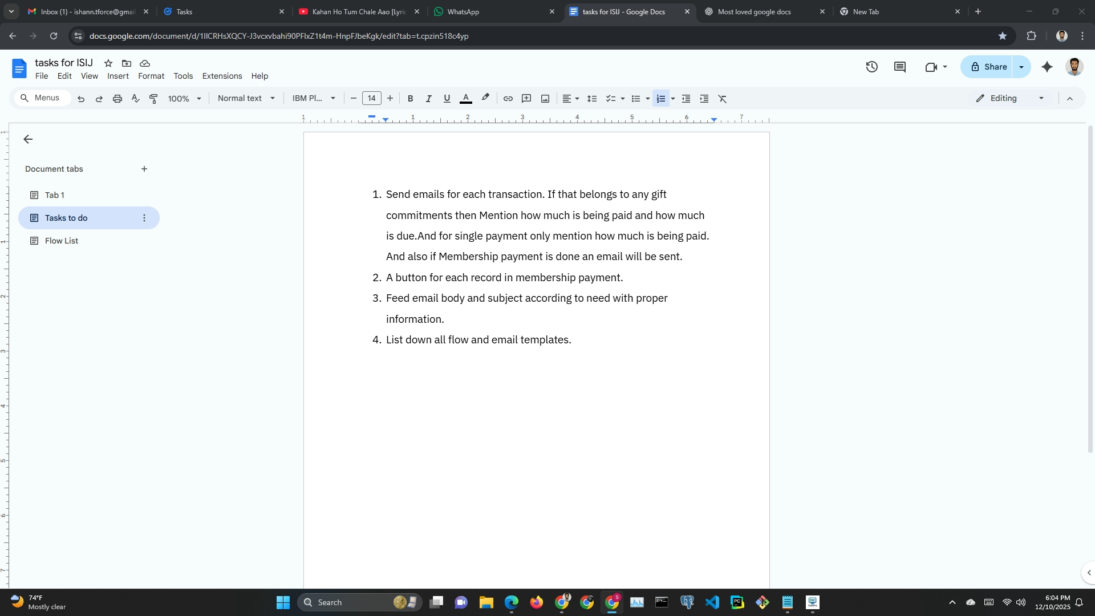1095x616 pixels.
Task: Open the Format menu
Action: coord(151,76)
